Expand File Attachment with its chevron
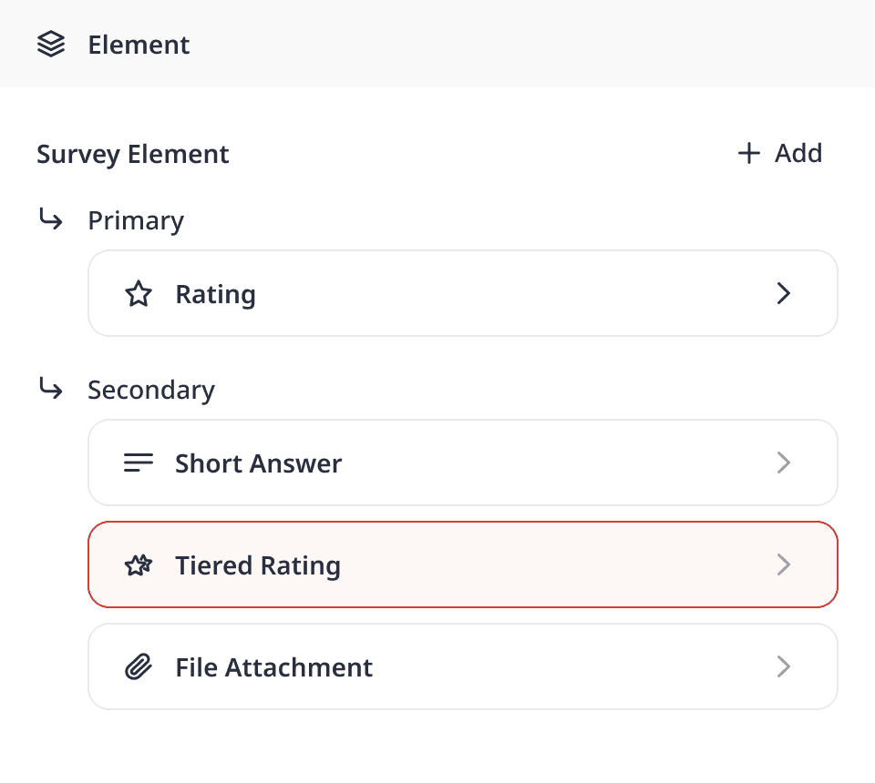The height and width of the screenshot is (783, 875). coord(783,667)
